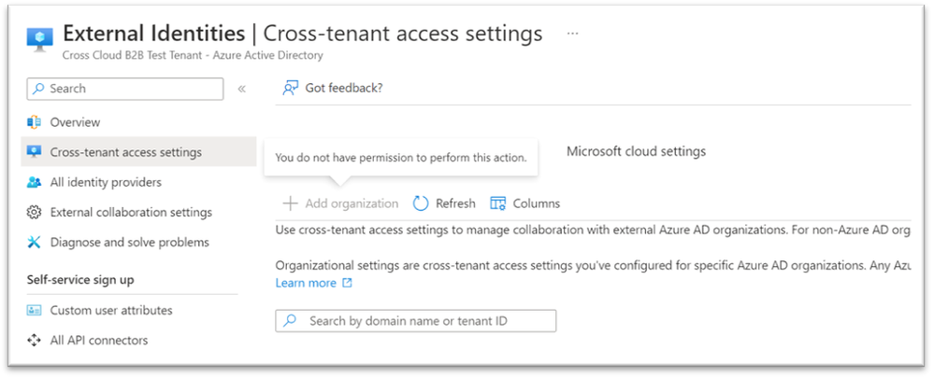This screenshot has width=934, height=378.
Task: Click the Diagnose and solve problems wrench icon
Action: point(34,243)
